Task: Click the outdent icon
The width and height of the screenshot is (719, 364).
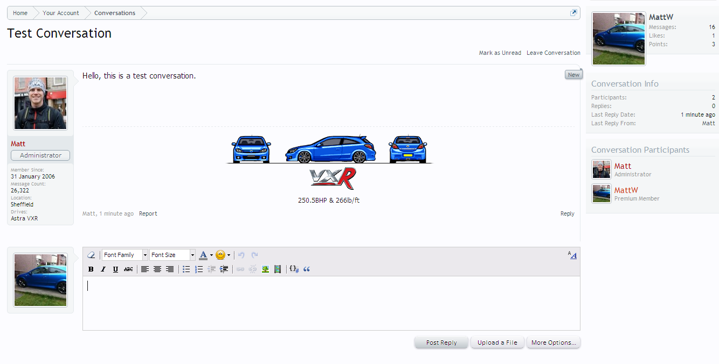Action: point(211,269)
